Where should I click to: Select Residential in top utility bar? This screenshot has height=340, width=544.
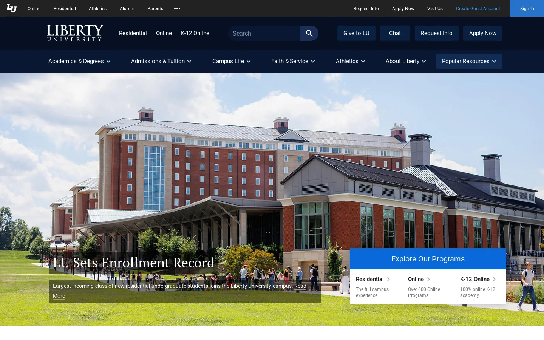pos(65,8)
